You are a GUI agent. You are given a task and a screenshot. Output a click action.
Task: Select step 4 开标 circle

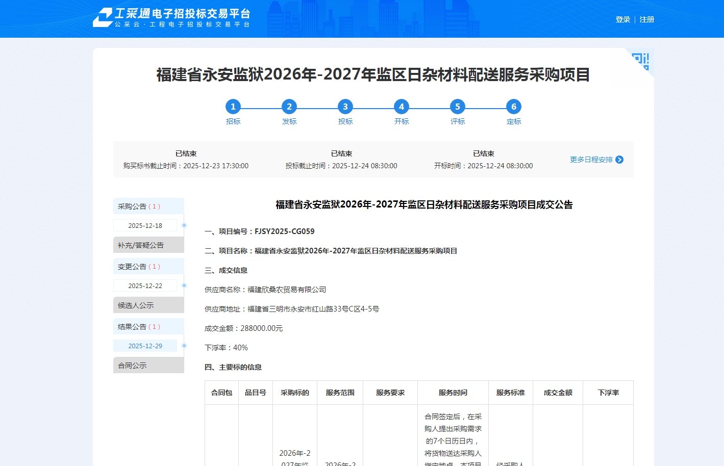[402, 107]
